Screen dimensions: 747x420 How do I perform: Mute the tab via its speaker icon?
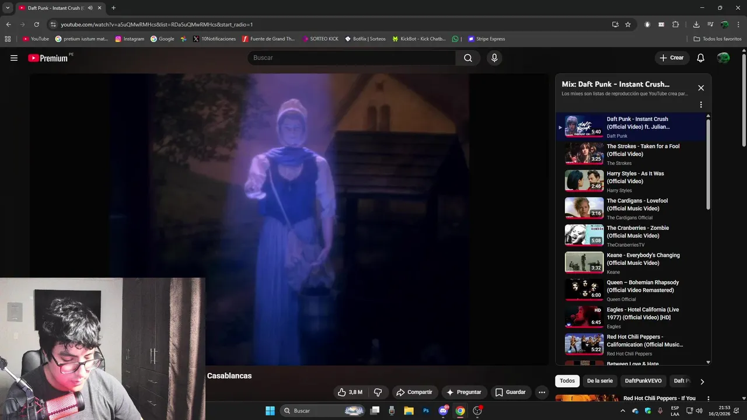click(x=90, y=8)
